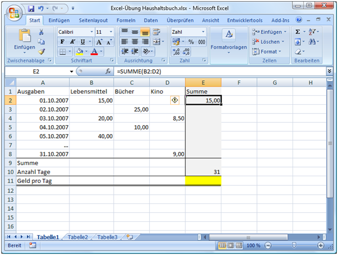338x255 pixels.
Task: Switch to the Tabelle3 sheet
Action: click(x=107, y=237)
